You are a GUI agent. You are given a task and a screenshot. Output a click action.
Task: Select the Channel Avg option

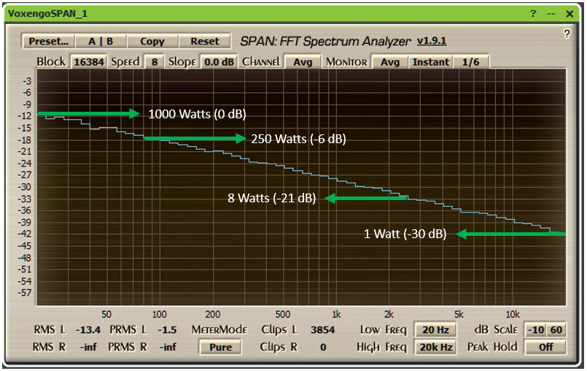click(x=303, y=62)
